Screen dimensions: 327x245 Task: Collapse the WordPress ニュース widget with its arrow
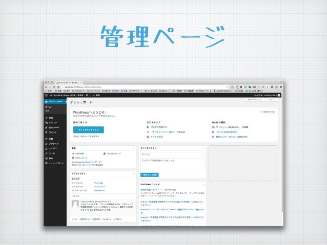(x=203, y=185)
